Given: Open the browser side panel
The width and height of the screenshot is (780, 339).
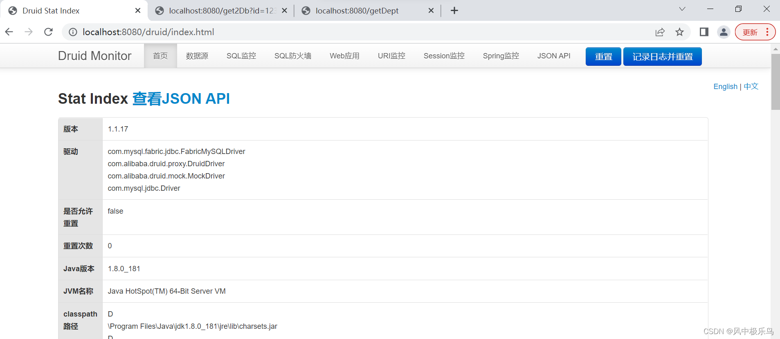Looking at the screenshot, I should coord(704,32).
